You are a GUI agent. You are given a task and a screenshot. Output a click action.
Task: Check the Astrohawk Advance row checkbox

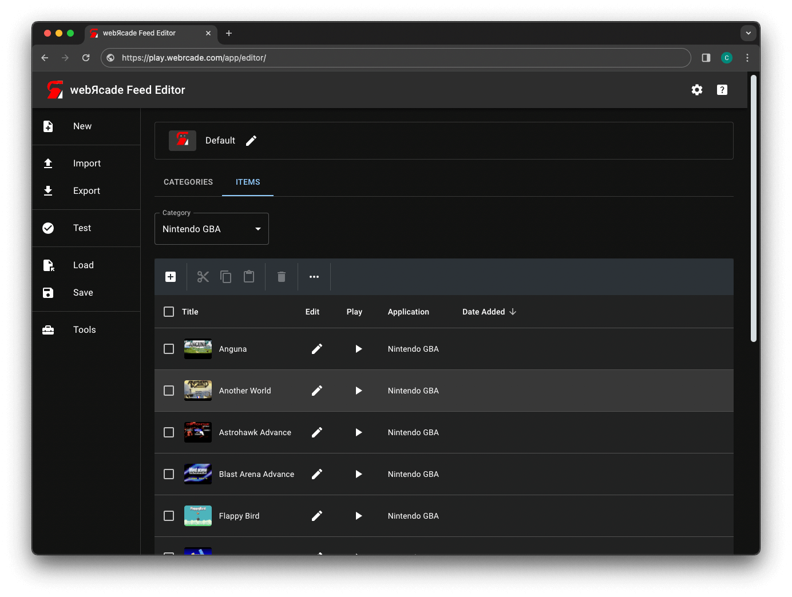(169, 432)
